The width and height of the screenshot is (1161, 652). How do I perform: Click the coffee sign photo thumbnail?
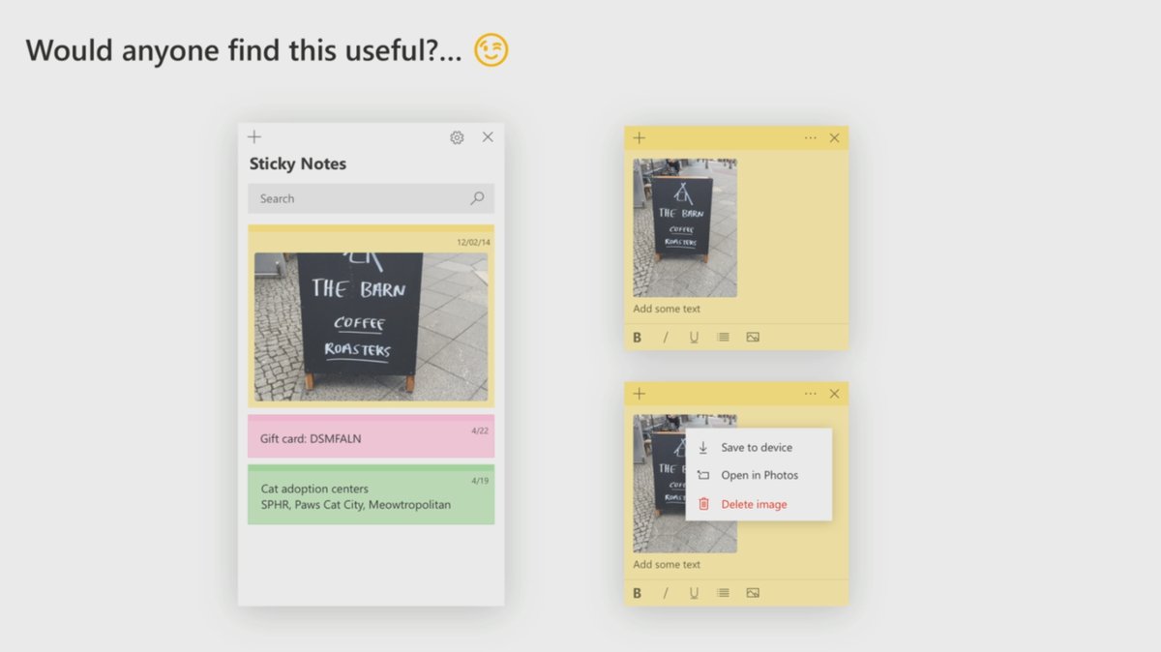(371, 326)
